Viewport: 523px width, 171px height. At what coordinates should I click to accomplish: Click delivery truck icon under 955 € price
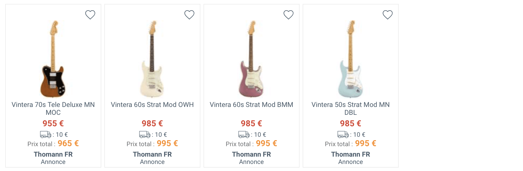point(45,134)
